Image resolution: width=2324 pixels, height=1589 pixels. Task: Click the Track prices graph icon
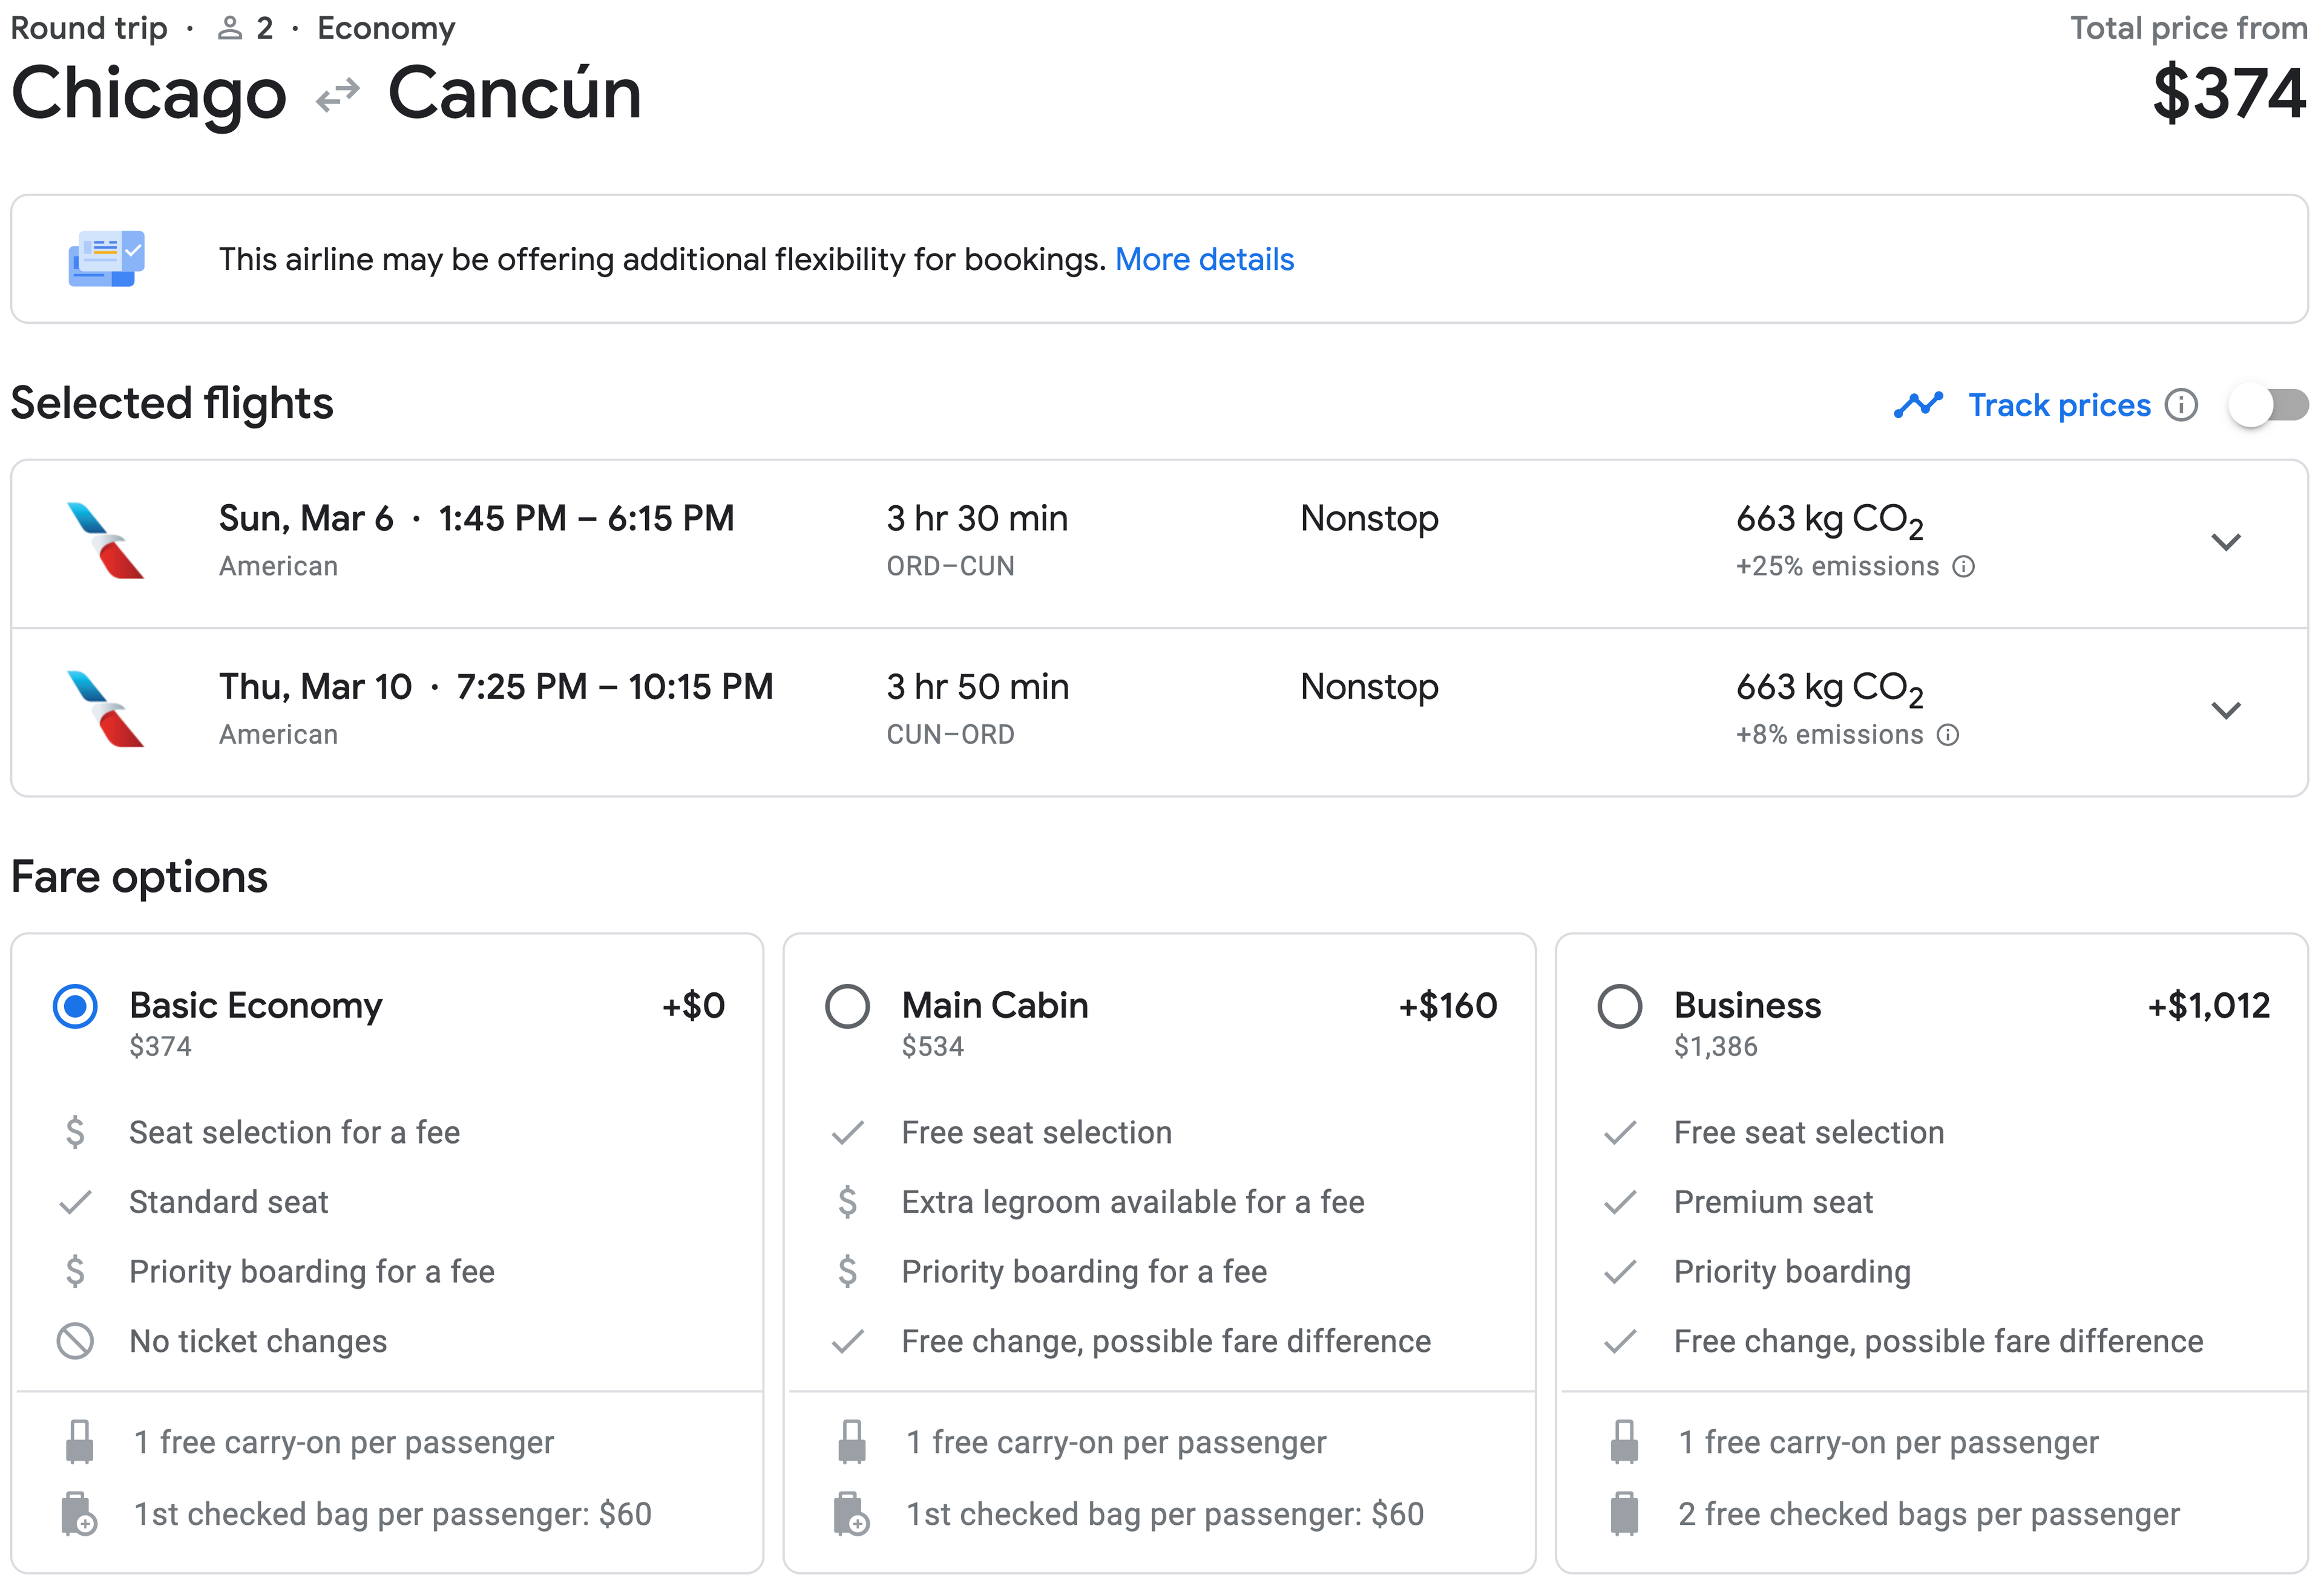pos(1917,405)
